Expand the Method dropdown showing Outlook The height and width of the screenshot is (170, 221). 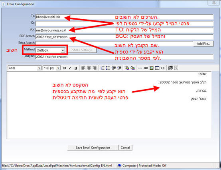[x=50, y=50]
